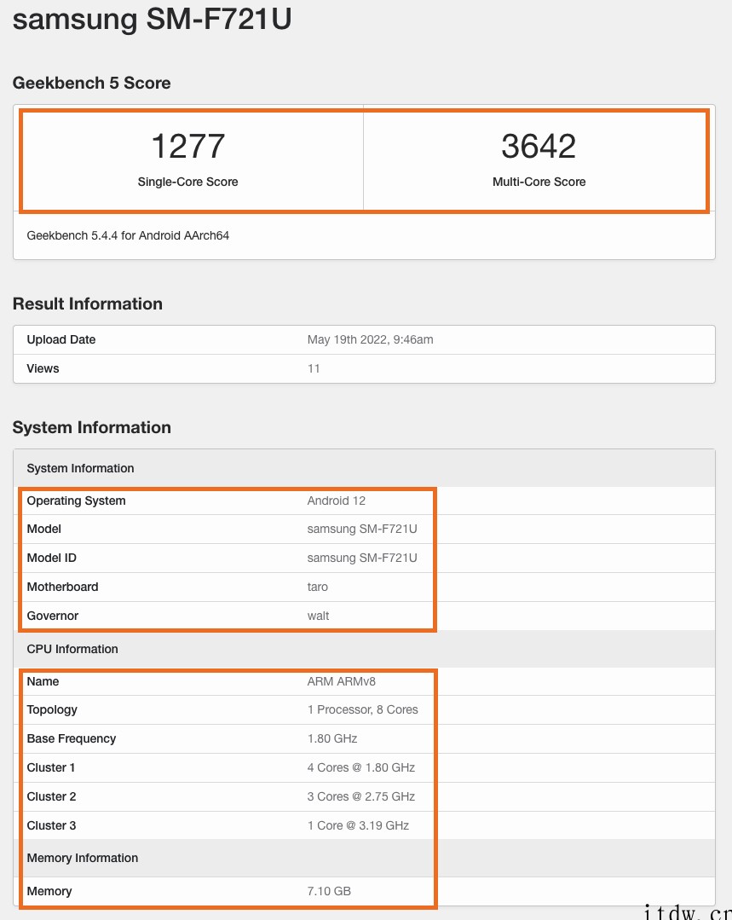Select the "Geekbench 5 Score" heading
The image size is (732, 920).
pos(91,83)
